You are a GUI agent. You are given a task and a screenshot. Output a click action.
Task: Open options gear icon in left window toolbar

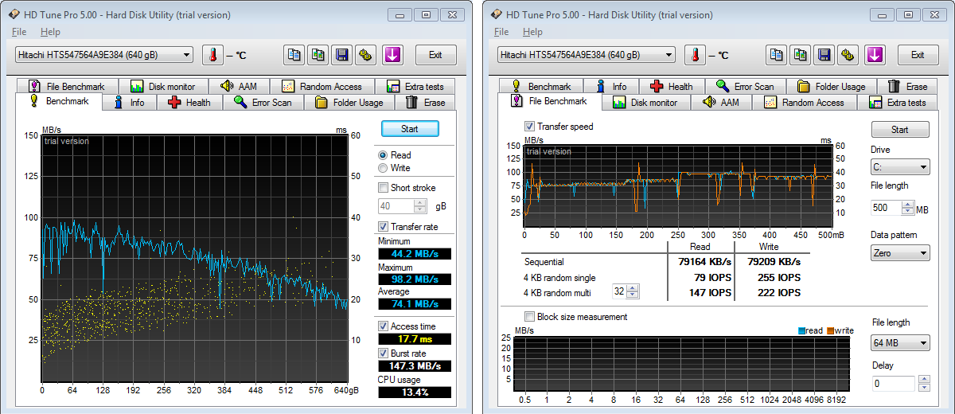tap(365, 55)
